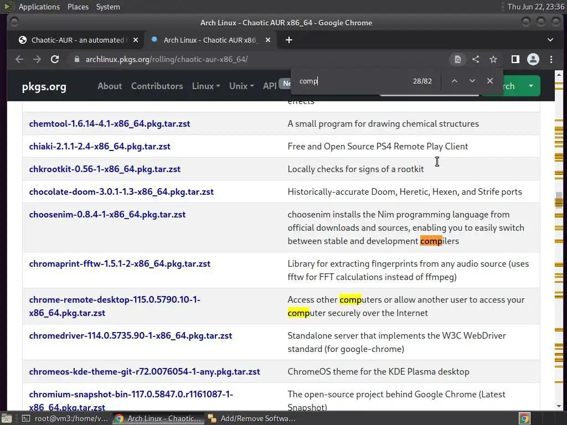Expand the Unix dropdown menu
This screenshot has height=425, width=567.
pos(241,86)
